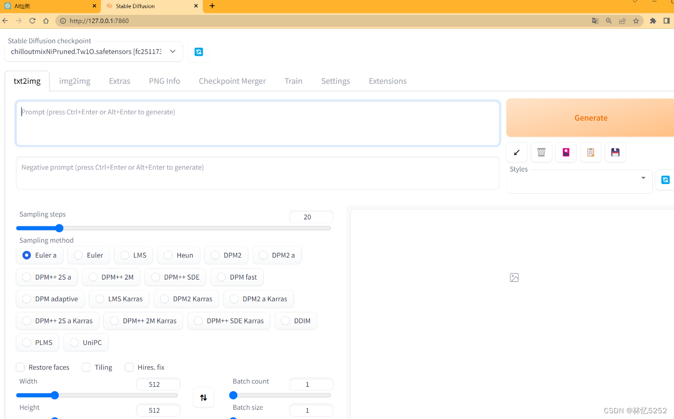Click the site info icon in address bar
Viewport: 674px width, 419px height.
(x=63, y=21)
